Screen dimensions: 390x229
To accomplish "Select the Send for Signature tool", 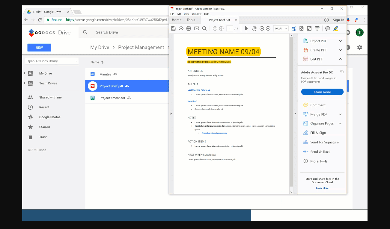I will pyautogui.click(x=324, y=142).
